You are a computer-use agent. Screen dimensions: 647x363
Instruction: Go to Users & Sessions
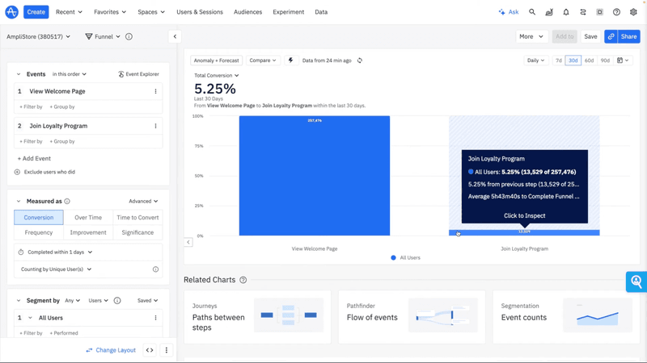click(200, 12)
